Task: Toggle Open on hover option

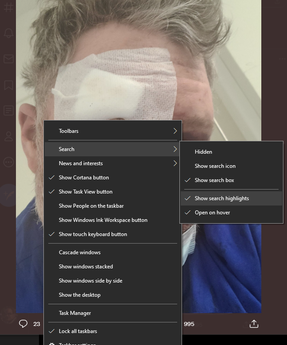Action: pos(231,213)
